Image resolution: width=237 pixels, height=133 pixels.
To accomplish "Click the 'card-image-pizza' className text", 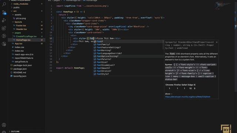I will point(97,27).
